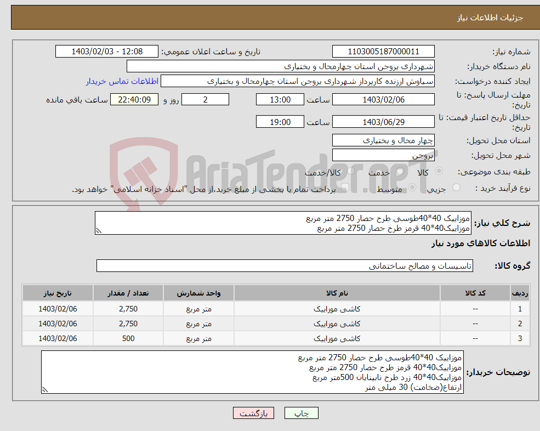The height and width of the screenshot is (431, 540).
Task: Click the واحد شمارش column header
Action: point(198,293)
